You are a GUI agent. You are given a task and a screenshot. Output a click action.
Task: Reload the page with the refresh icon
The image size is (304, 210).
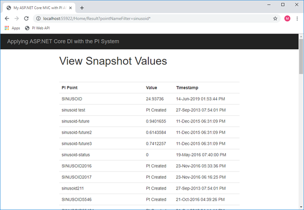pyautogui.click(x=28, y=18)
